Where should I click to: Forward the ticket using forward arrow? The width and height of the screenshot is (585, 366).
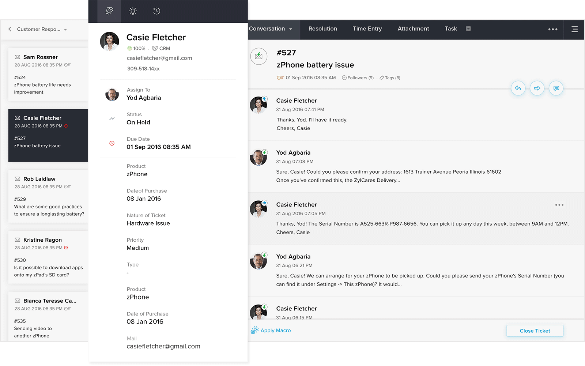(x=537, y=88)
